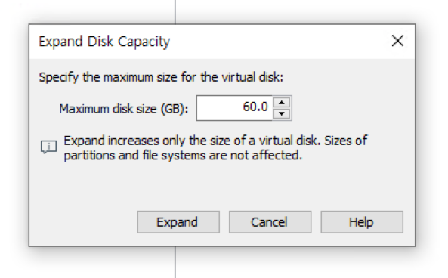This screenshot has width=448, height=278.
Task: Dismiss the dialog with the X icon
Action: (397, 41)
